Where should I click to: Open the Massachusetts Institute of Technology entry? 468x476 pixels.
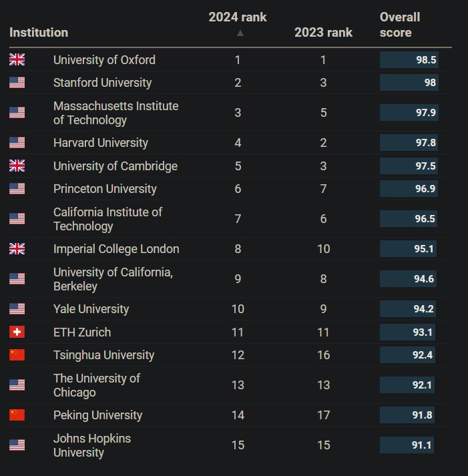pyautogui.click(x=115, y=113)
